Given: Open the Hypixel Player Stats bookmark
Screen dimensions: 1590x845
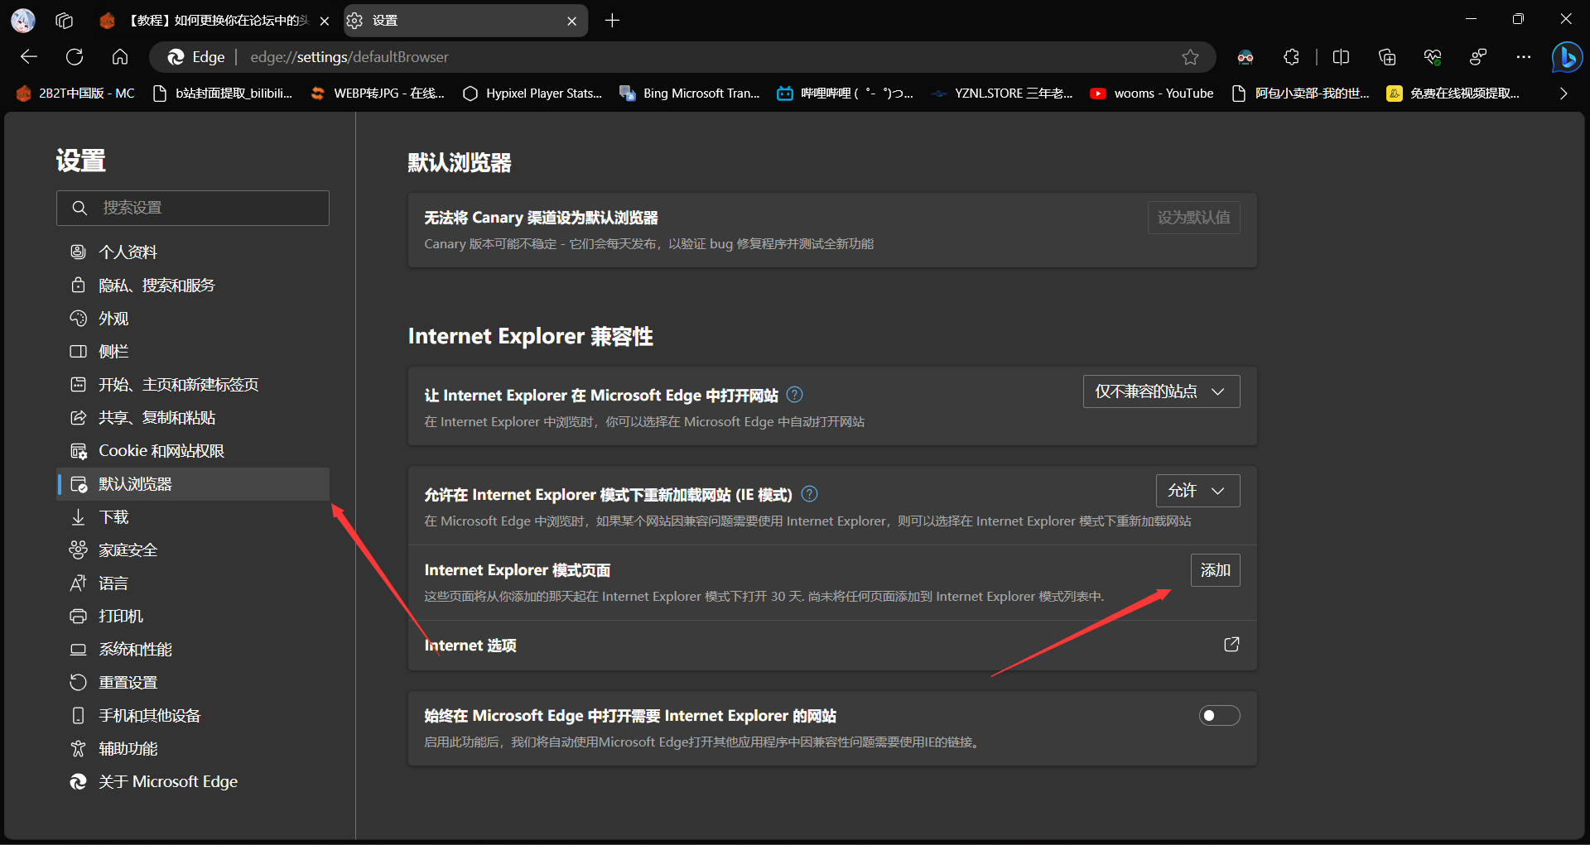Looking at the screenshot, I should tap(532, 94).
